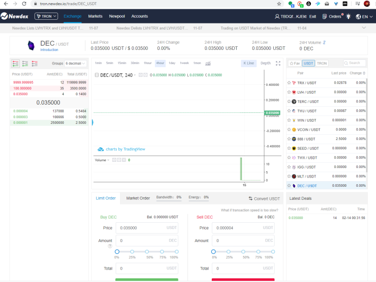Image resolution: width=376 pixels, height=282 pixels.
Task: Expand the announcements ticker chevron
Action: [364, 28]
